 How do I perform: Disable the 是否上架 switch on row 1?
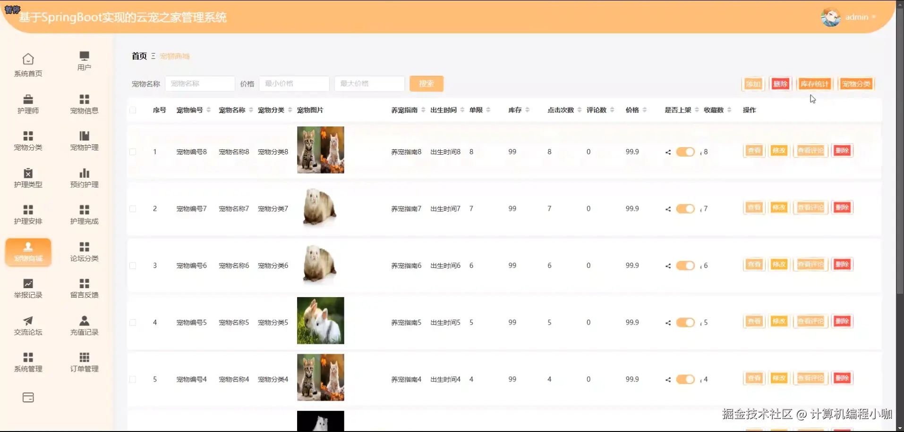tap(686, 152)
